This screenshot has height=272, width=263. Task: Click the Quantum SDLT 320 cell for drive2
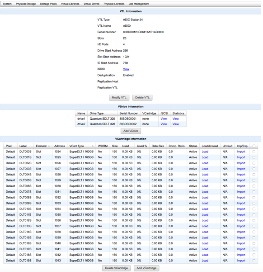pos(102,124)
